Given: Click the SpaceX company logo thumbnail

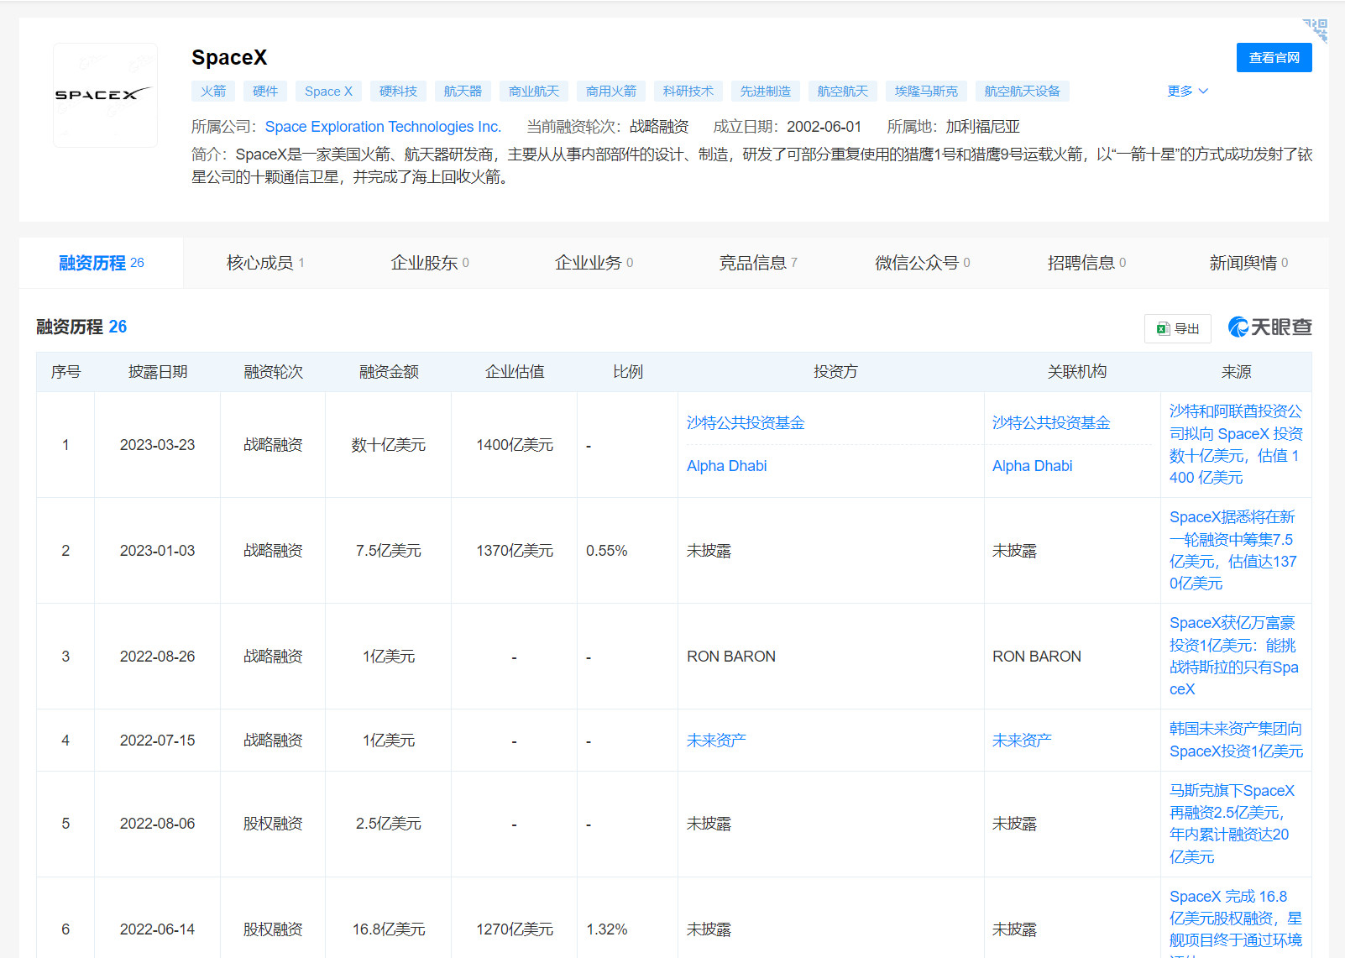Looking at the screenshot, I should pos(105,95).
